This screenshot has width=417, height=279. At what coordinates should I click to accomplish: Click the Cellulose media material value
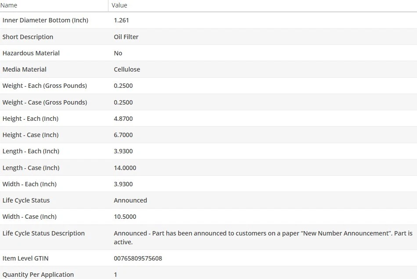click(127, 69)
